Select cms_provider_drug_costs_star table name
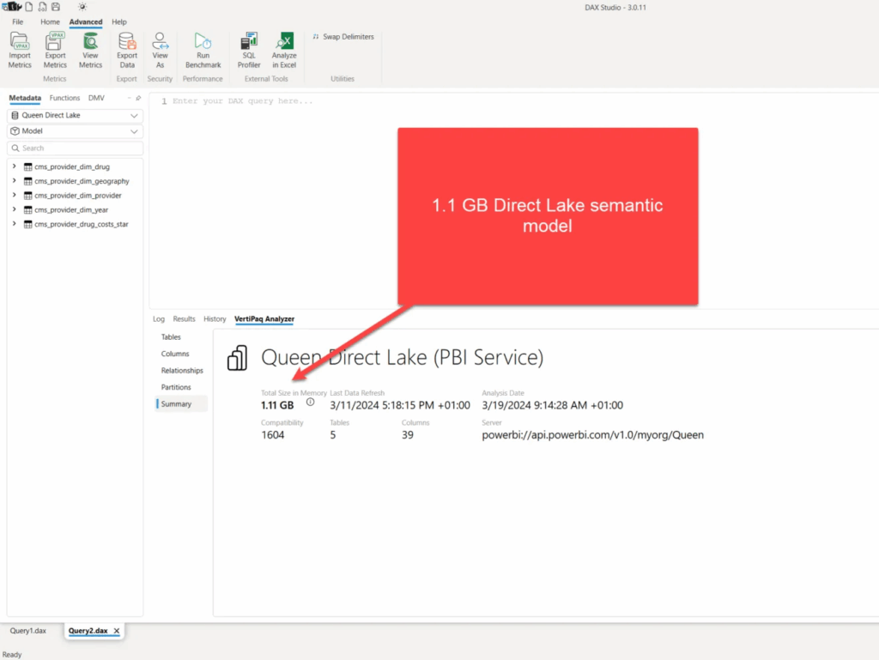Screen dimensions: 879x660 tap(82, 224)
